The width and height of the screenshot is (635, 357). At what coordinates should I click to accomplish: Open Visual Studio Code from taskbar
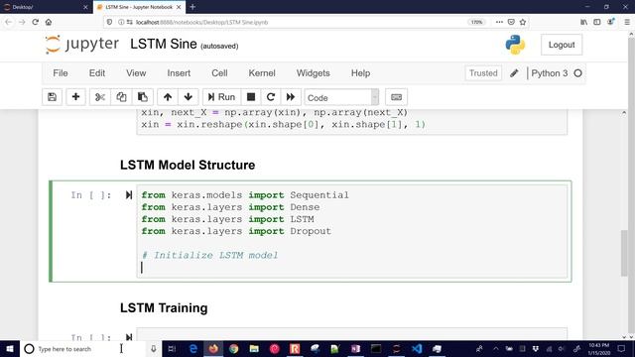pos(417,349)
